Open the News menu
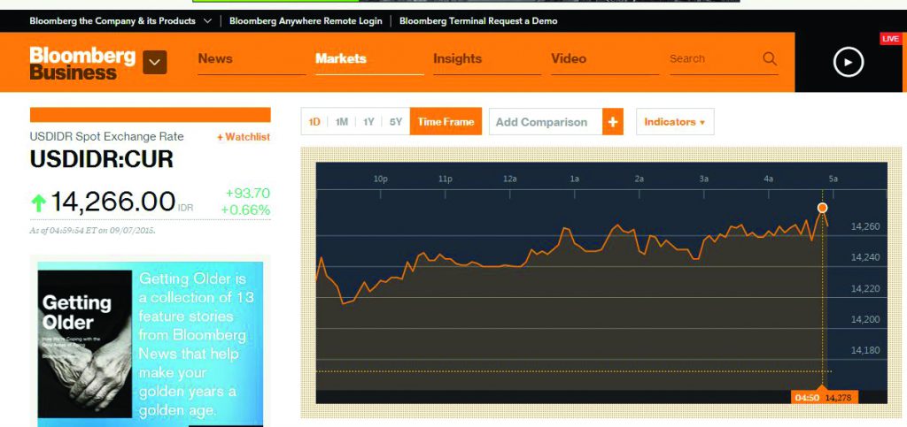The width and height of the screenshot is (907, 427). (215, 59)
